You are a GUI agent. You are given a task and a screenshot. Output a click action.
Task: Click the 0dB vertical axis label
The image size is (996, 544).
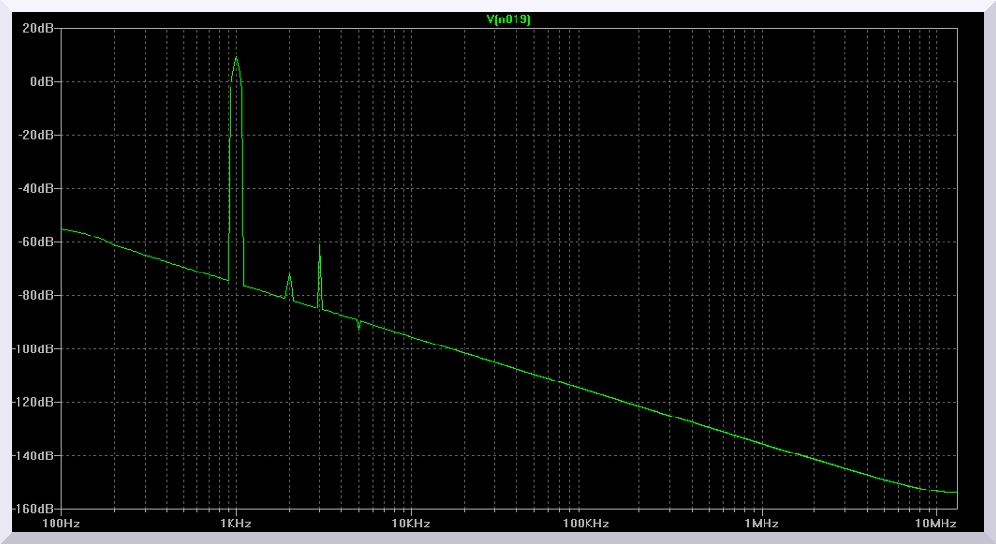coord(42,82)
